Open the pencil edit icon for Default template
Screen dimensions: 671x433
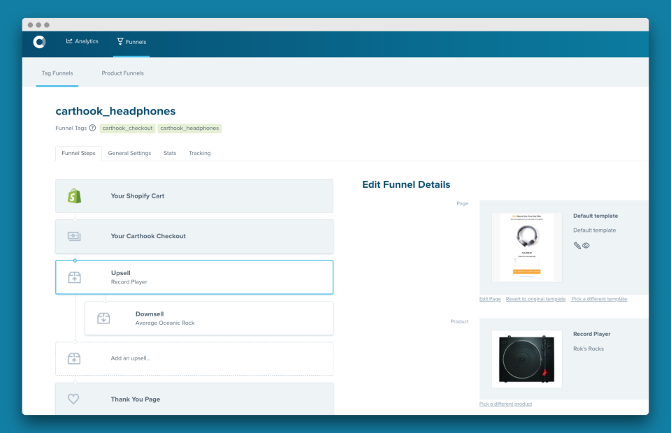coord(577,245)
